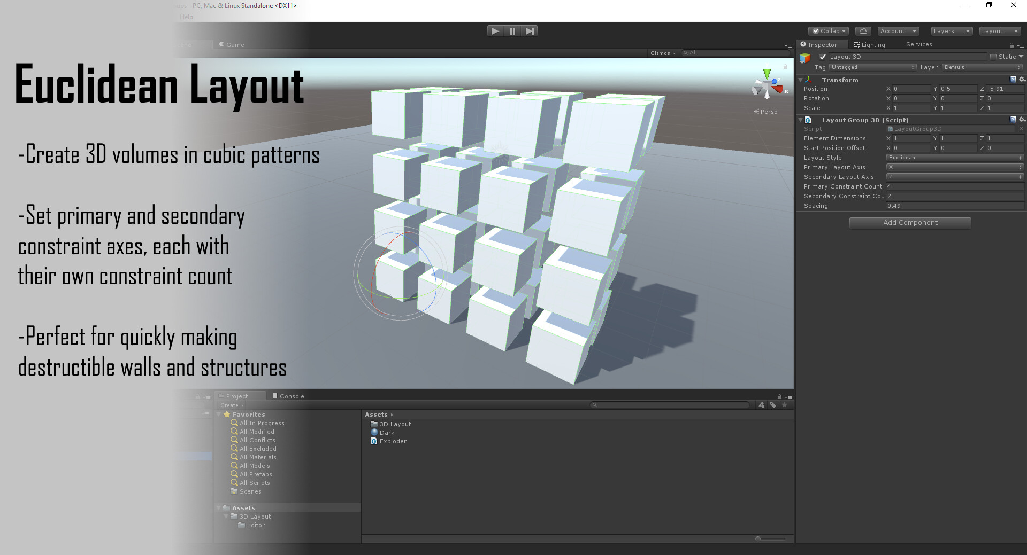This screenshot has width=1027, height=555.
Task: Switch to the Services tab
Action: 919,45
